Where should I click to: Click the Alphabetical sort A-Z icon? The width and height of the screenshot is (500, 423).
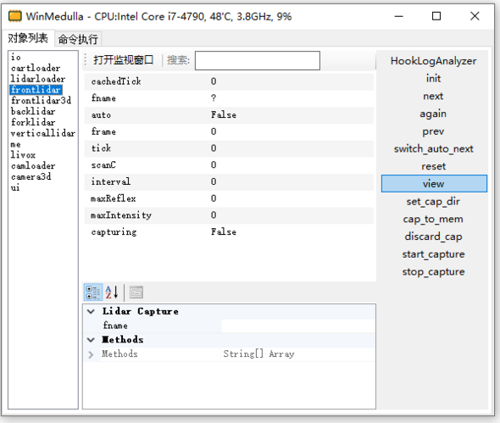[x=112, y=292]
